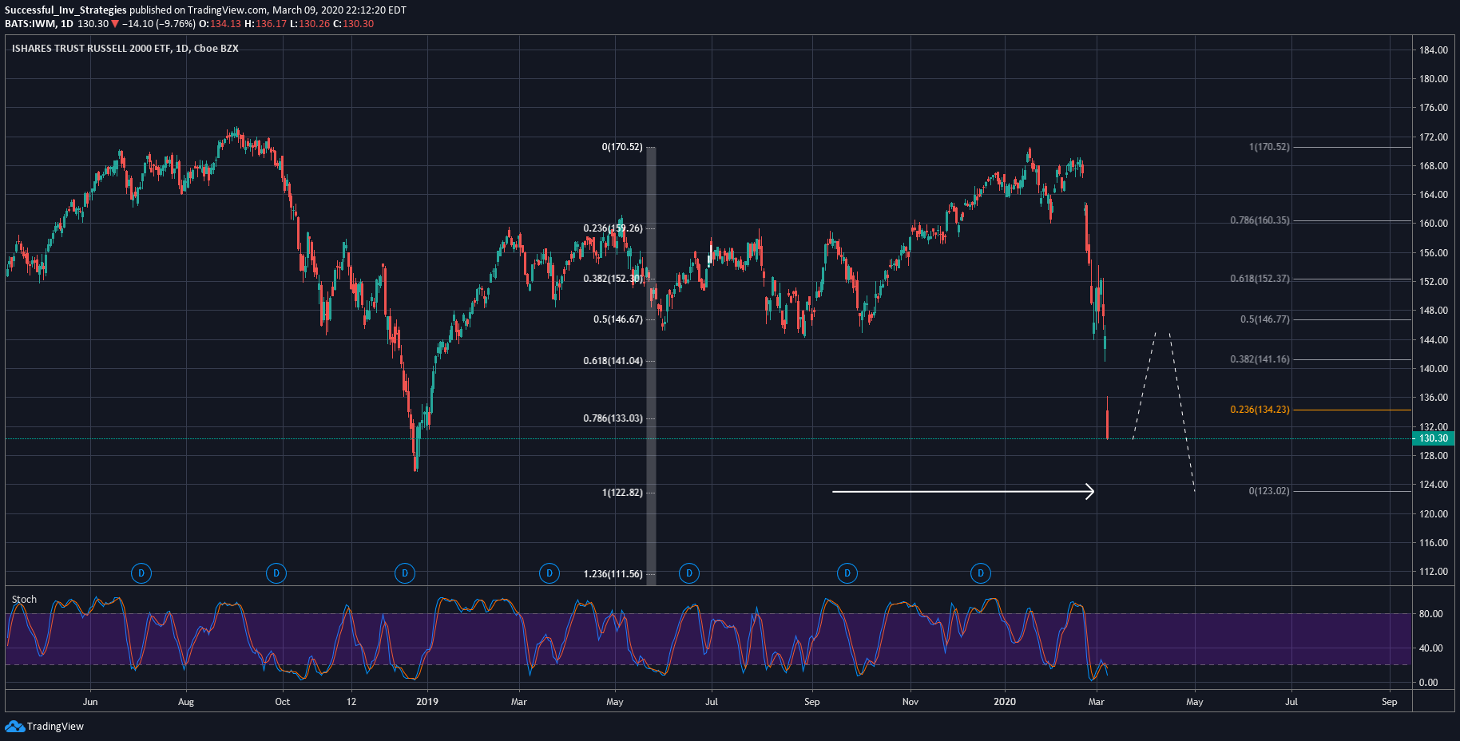Select the 0.786(160.35) label on the right
Screen dimensions: 1460x741
point(1260,220)
